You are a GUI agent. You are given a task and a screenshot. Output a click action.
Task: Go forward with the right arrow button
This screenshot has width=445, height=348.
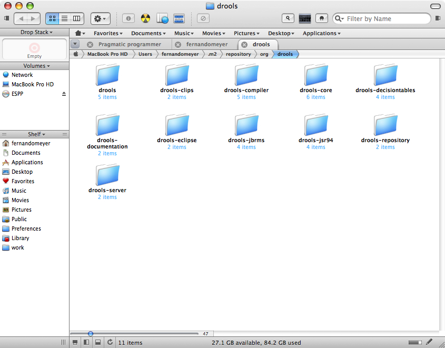pos(34,19)
